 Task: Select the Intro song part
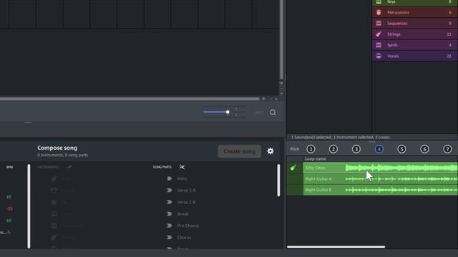(182, 178)
